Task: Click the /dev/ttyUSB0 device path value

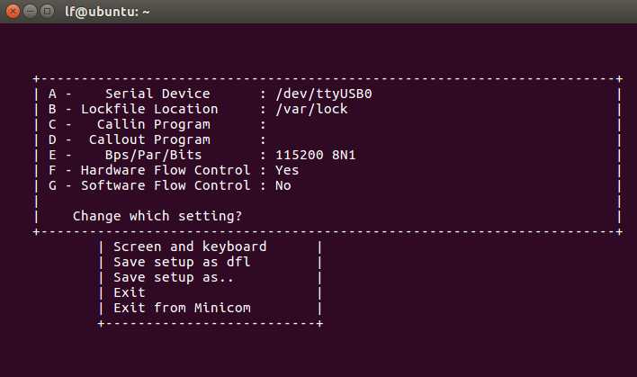Action: [324, 94]
